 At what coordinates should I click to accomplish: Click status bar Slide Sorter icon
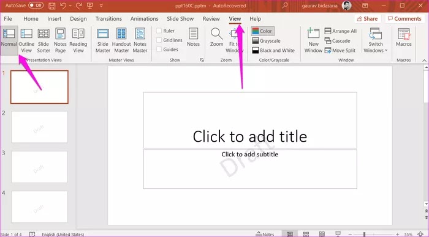(306, 234)
